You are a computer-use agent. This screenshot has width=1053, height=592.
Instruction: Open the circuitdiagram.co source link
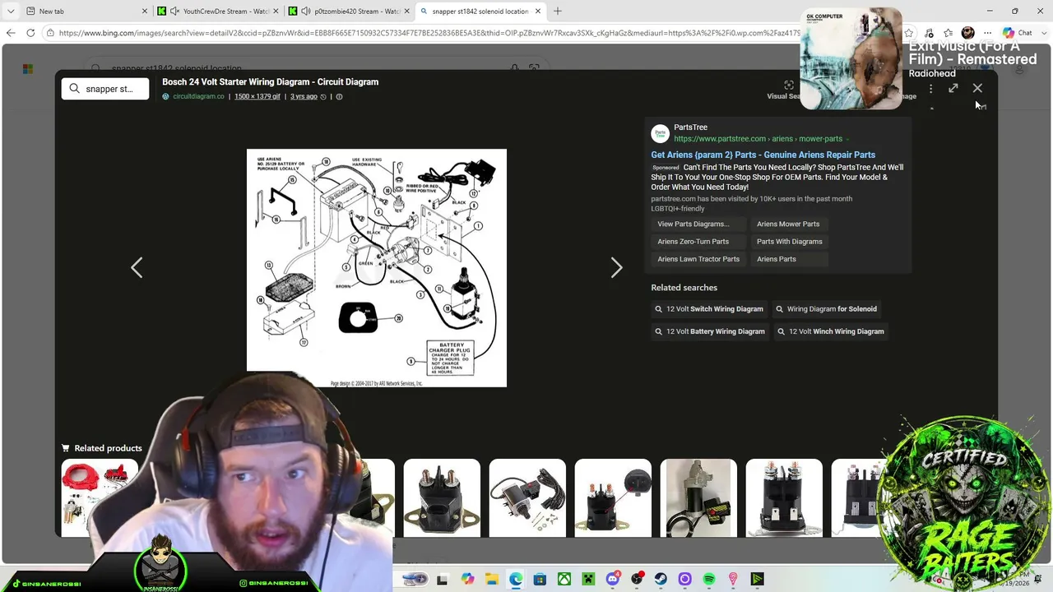(198, 96)
